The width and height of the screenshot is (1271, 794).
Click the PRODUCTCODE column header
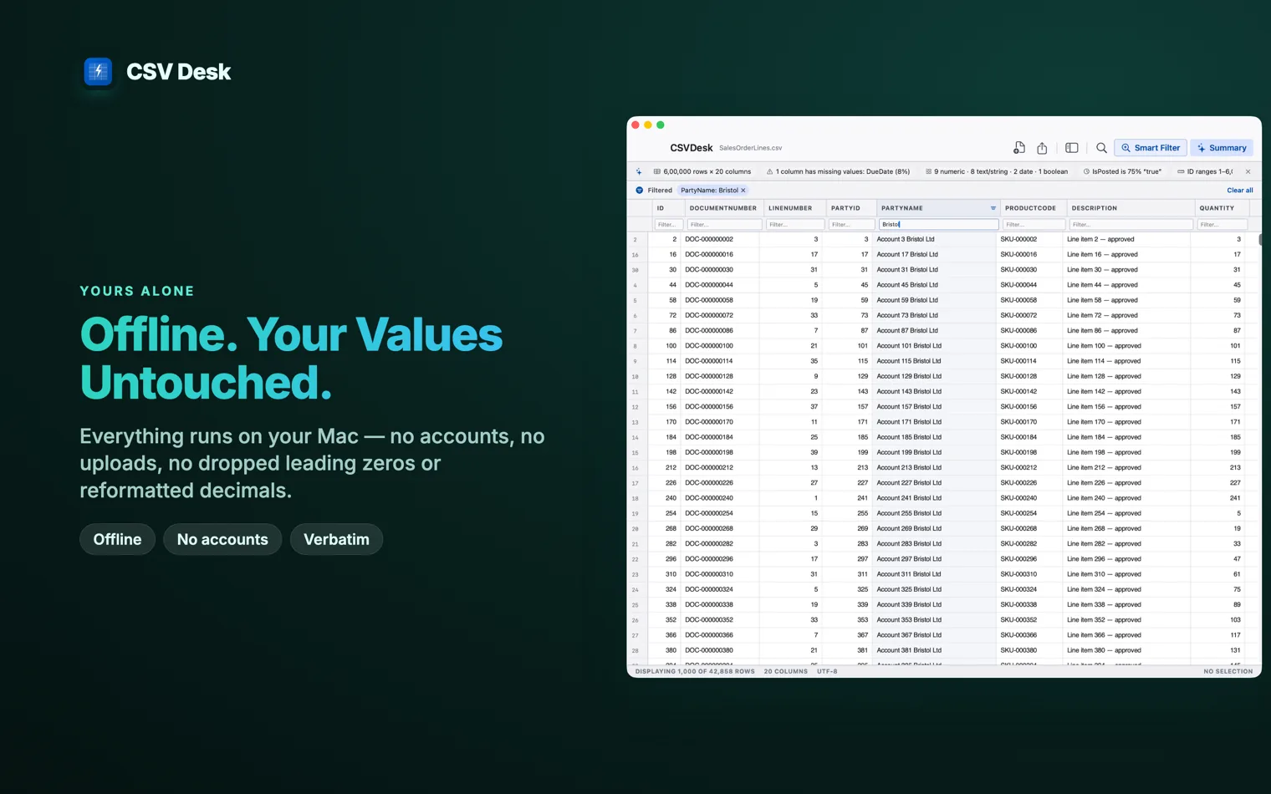(1033, 208)
